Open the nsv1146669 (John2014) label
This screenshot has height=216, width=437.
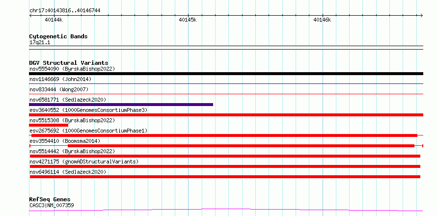[60, 79]
